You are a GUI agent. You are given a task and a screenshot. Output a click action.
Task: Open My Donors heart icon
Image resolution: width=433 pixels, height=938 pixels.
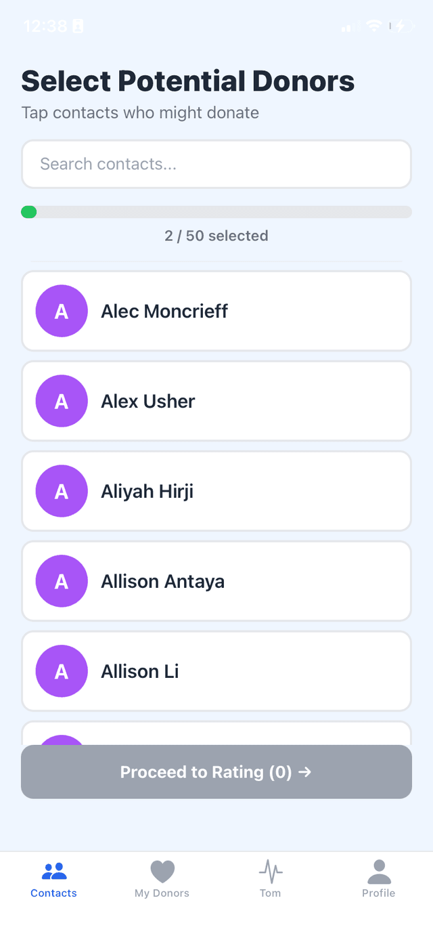(x=162, y=871)
